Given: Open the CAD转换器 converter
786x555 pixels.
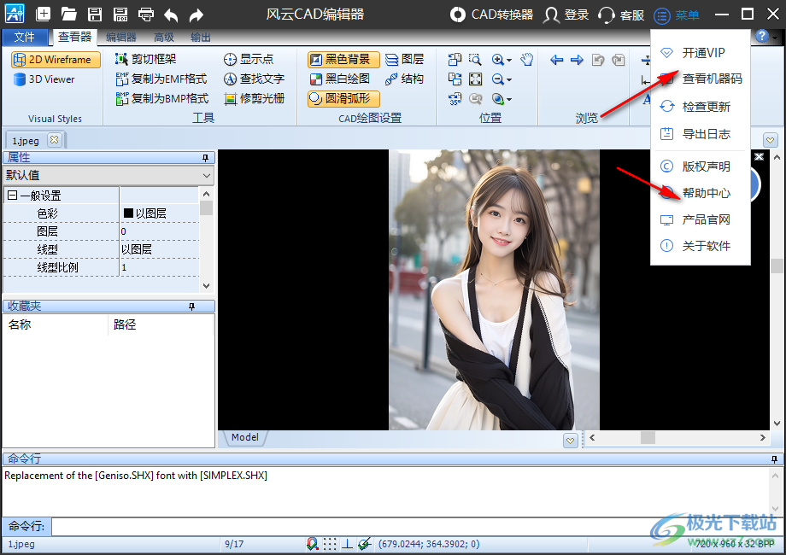Looking at the screenshot, I should 491,15.
